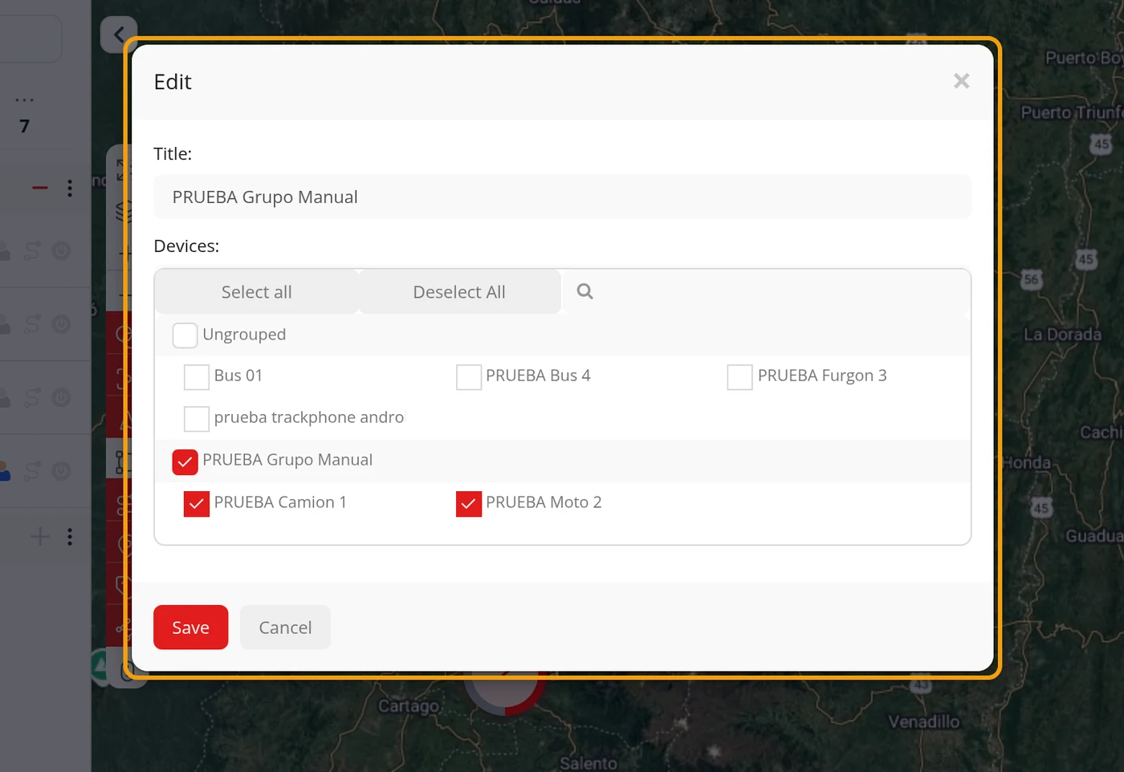Screen dimensions: 1124x772
Task: Click the "Edit" dialog heading
Action: (173, 82)
